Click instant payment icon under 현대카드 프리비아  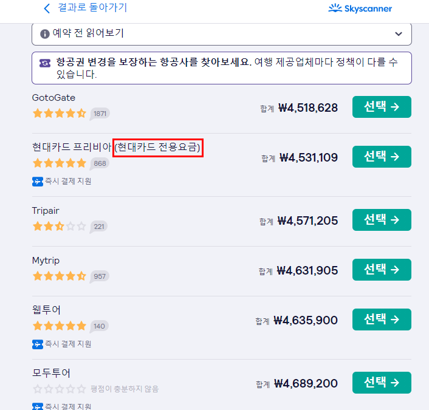pos(38,181)
